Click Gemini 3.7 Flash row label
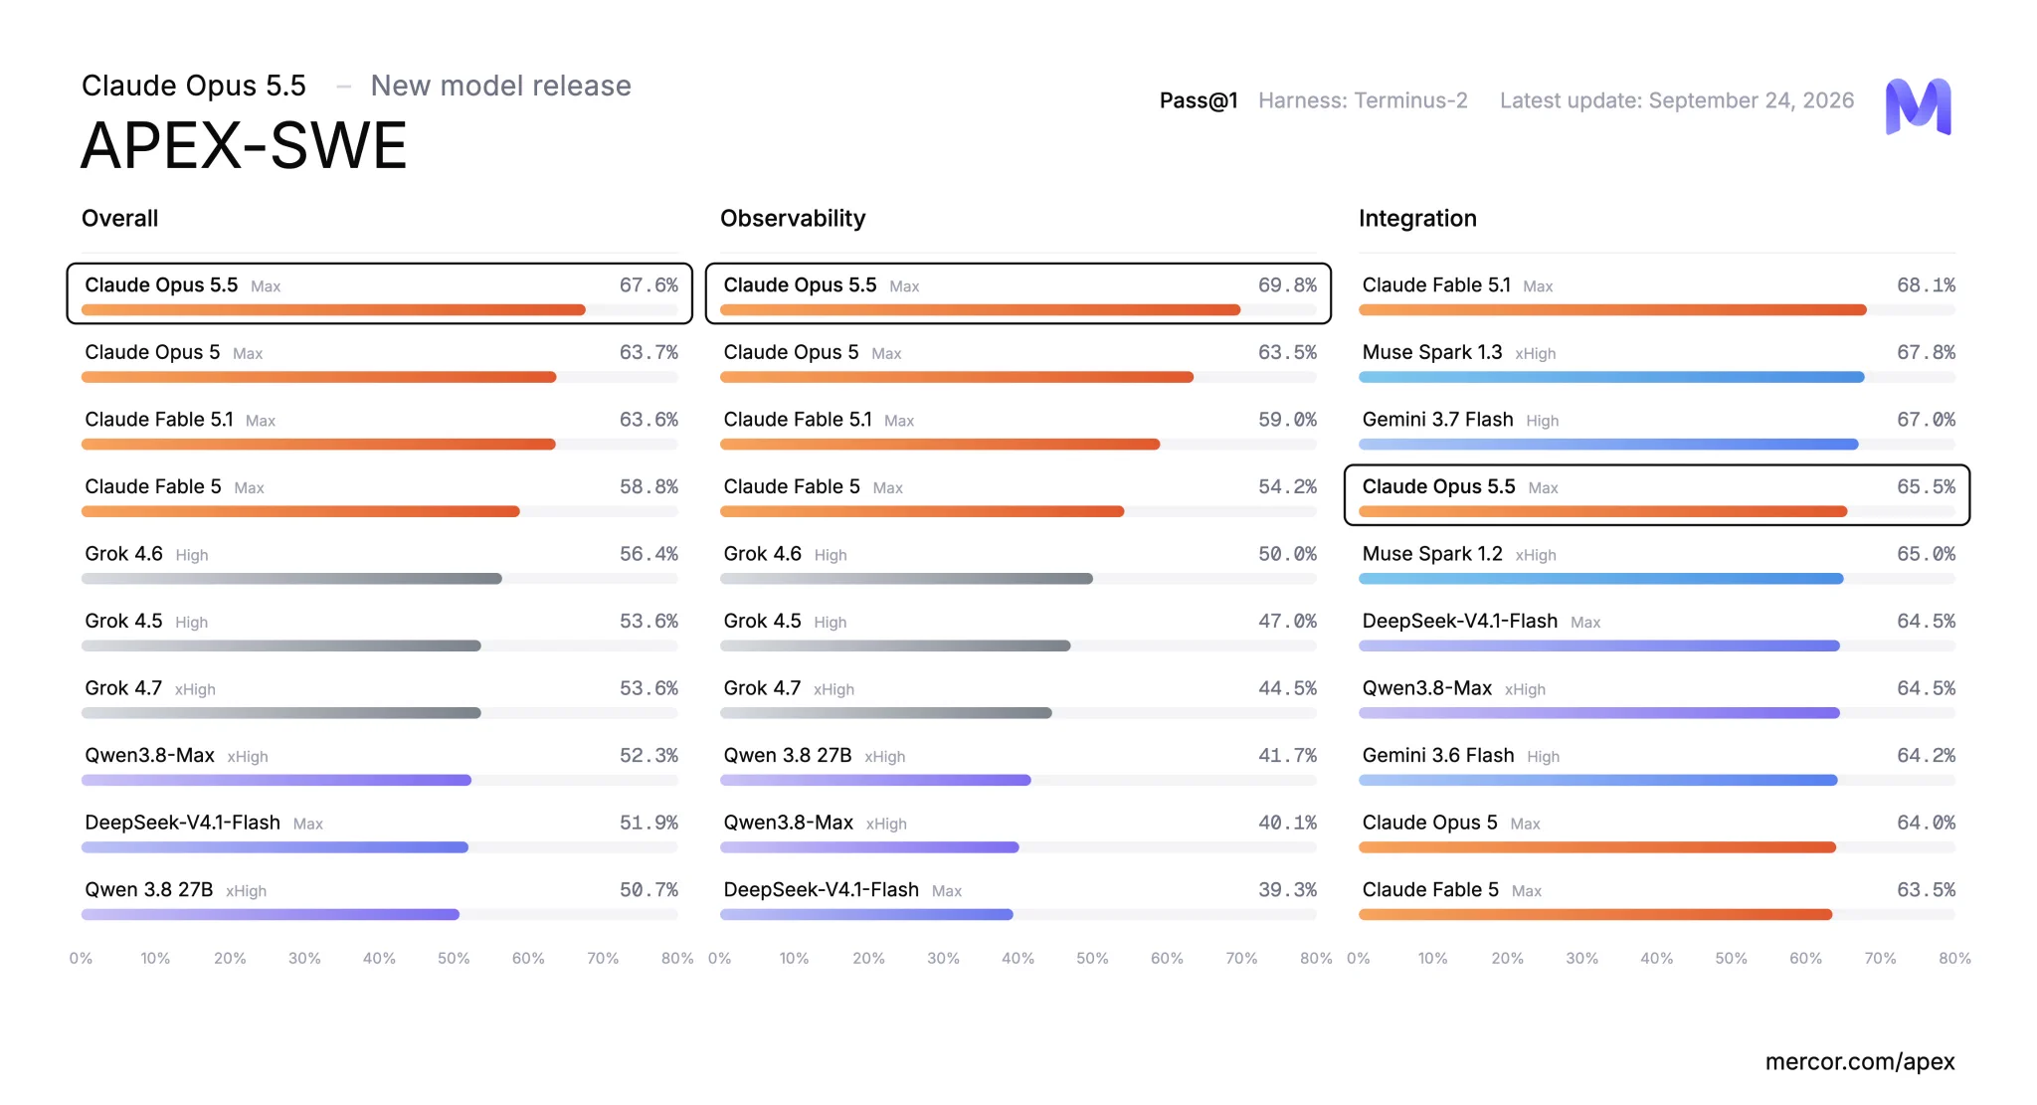The height and width of the screenshot is (1105, 2037). [1438, 419]
